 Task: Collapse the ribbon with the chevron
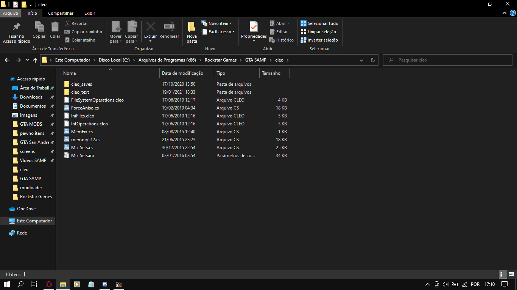(x=504, y=13)
